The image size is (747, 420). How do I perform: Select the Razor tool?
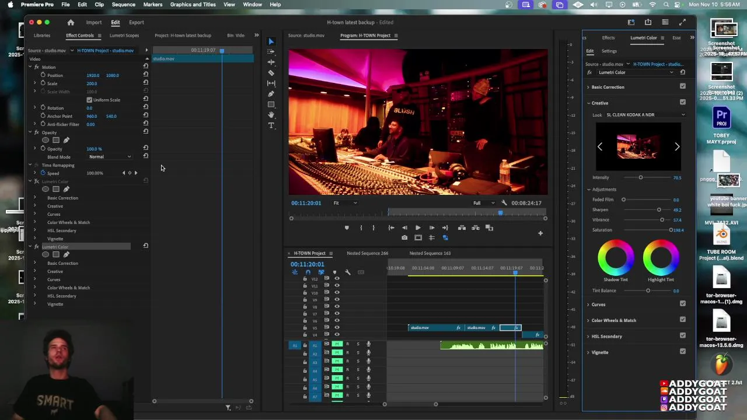pos(271,73)
